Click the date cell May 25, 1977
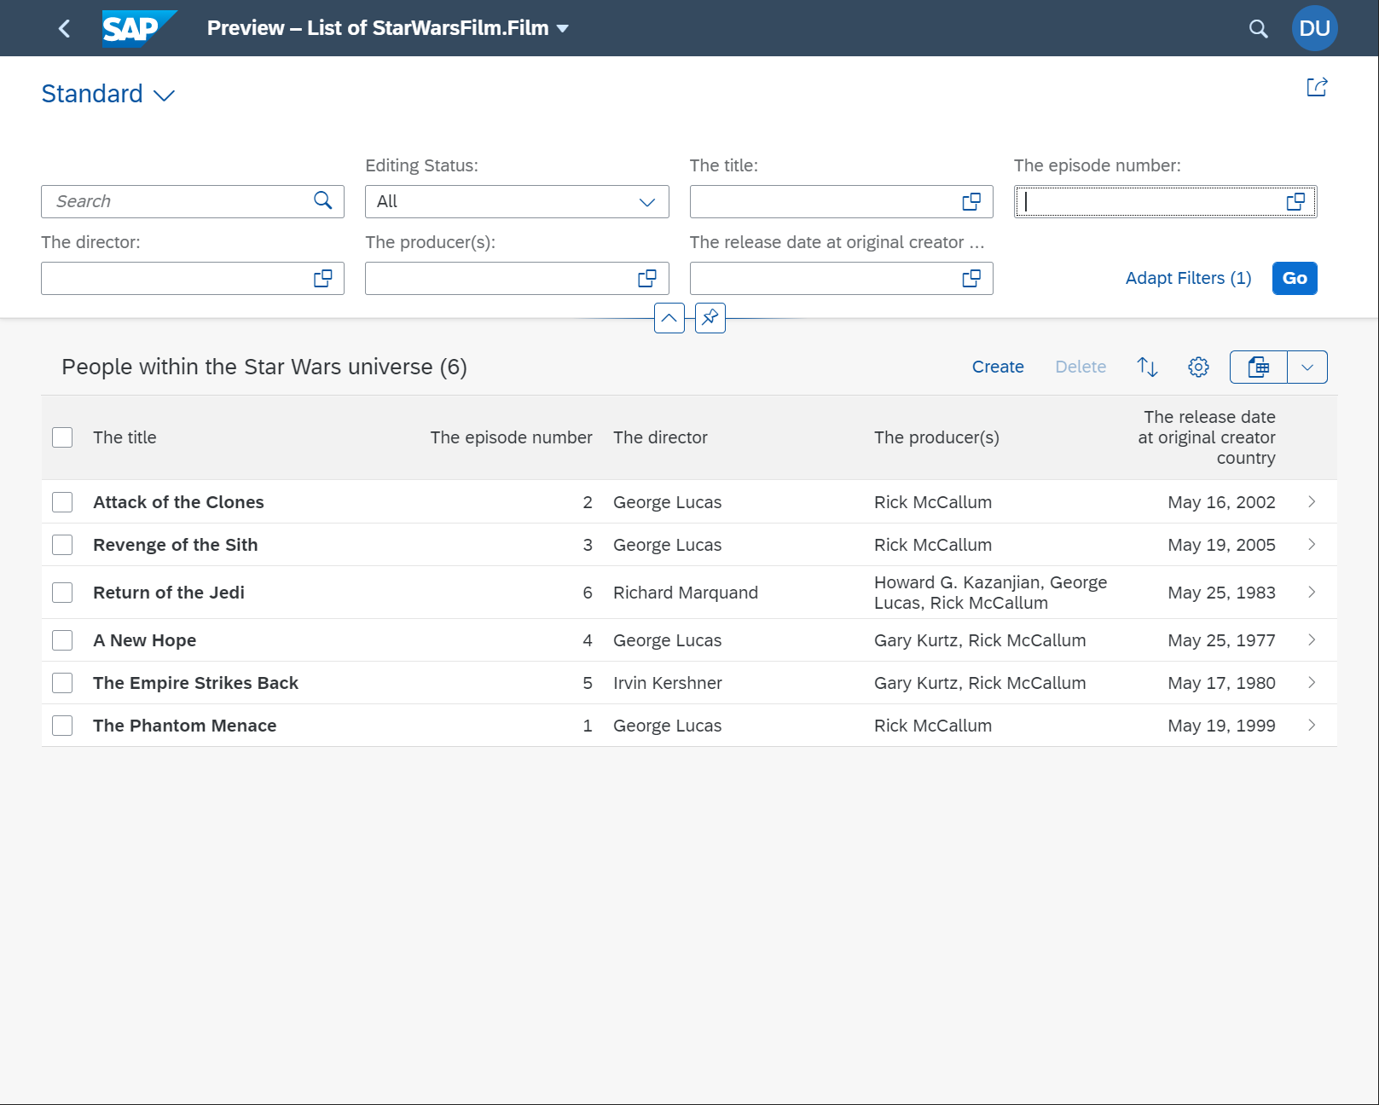The width and height of the screenshot is (1379, 1105). click(1221, 640)
